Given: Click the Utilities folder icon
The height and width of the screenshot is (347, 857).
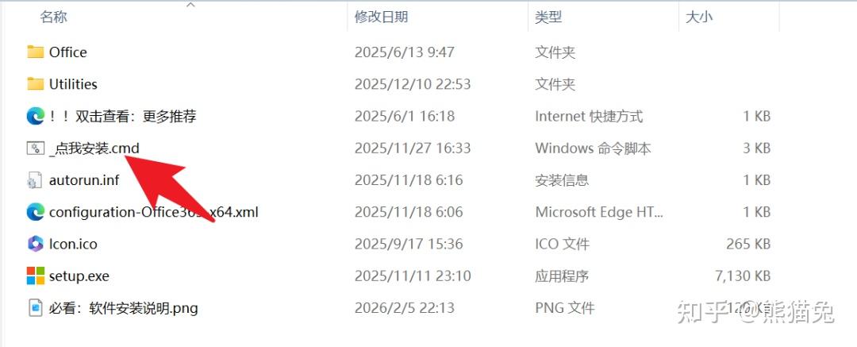Looking at the screenshot, I should [35, 84].
